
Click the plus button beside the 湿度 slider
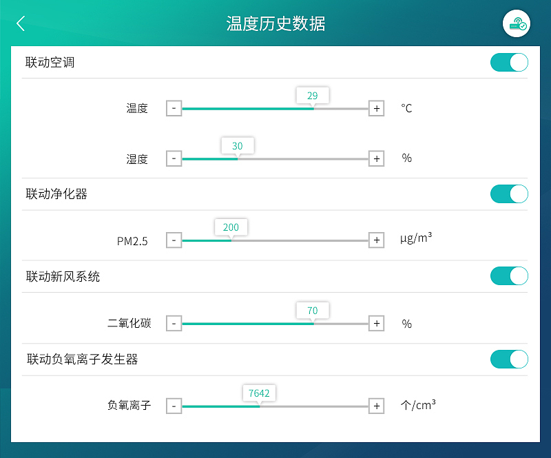pyautogui.click(x=376, y=158)
